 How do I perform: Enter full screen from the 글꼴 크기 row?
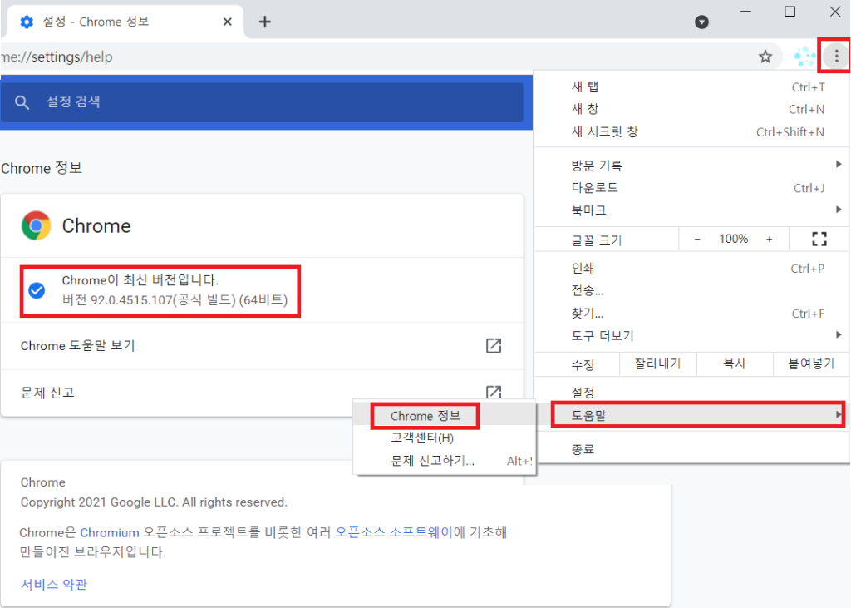[818, 239]
